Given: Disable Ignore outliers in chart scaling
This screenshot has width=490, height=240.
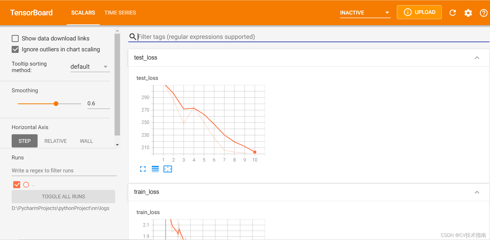Looking at the screenshot, I should point(15,49).
